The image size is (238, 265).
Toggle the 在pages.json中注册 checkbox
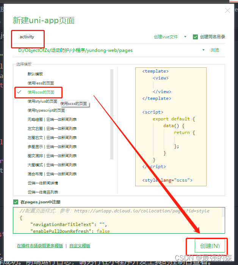16,202
